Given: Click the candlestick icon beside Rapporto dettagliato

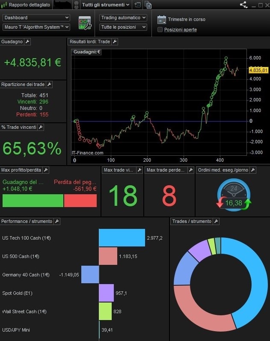Looking at the screenshot, I should 4,5.
